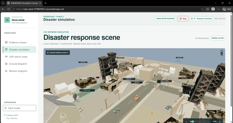Open Ground dispatch page
This screenshot has width=233, height=123.
tap(19, 64)
